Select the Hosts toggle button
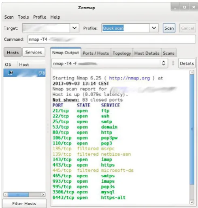This screenshot has height=208, width=198. [x=13, y=52]
